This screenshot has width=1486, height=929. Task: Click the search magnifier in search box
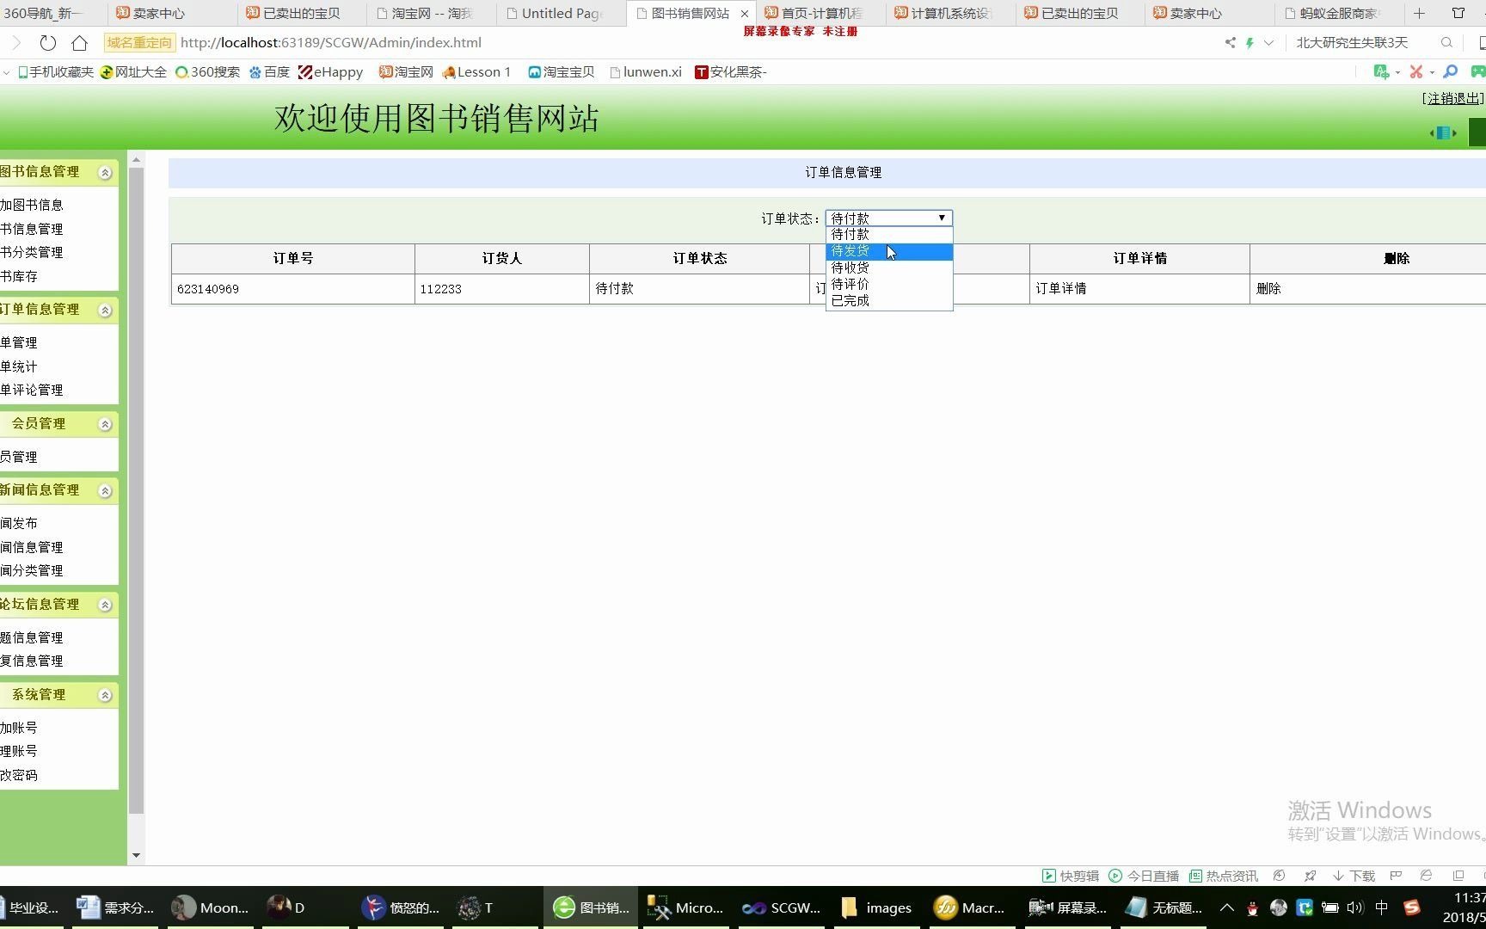click(x=1446, y=42)
